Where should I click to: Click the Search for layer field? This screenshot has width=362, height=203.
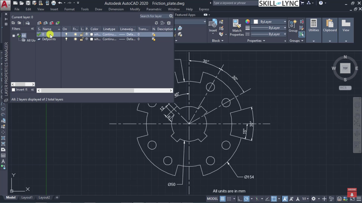coord(153,16)
